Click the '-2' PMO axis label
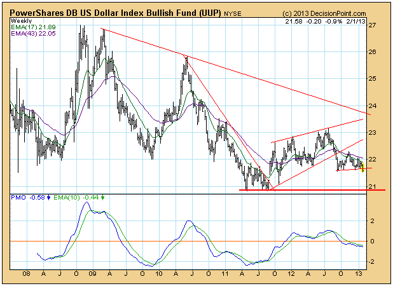The height and width of the screenshot is (286, 393). (x=371, y=261)
